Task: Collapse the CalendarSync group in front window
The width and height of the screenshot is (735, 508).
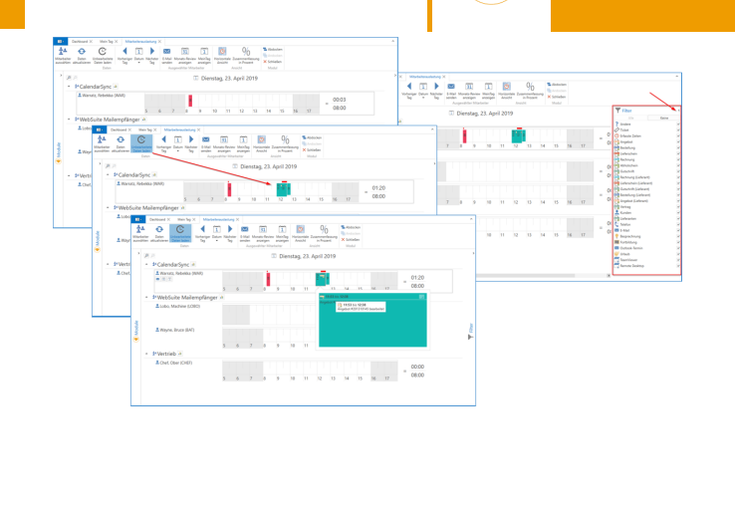Action: [147, 265]
